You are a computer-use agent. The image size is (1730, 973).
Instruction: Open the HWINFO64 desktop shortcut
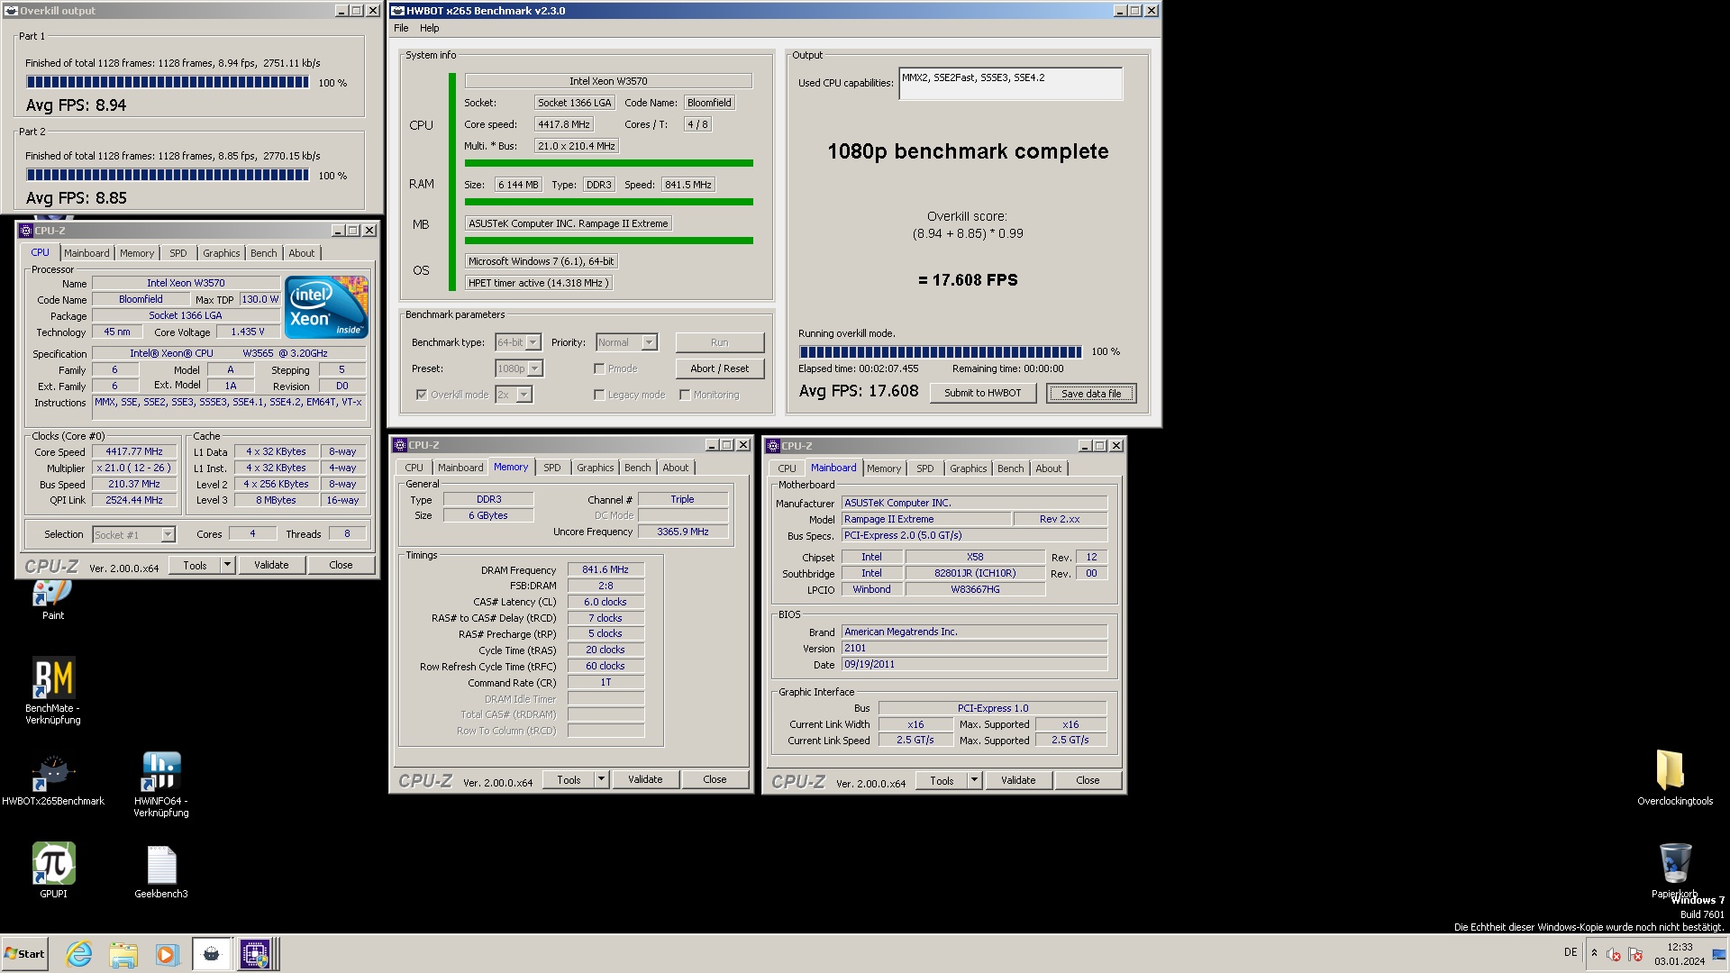[161, 784]
